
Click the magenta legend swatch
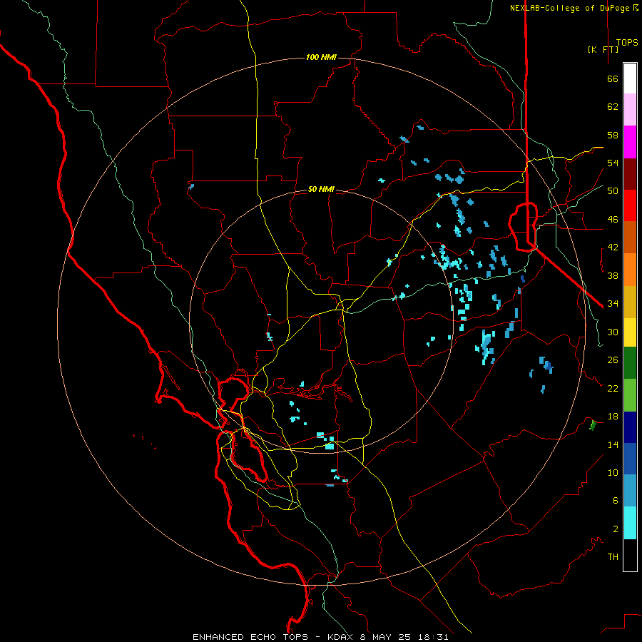tap(630, 142)
